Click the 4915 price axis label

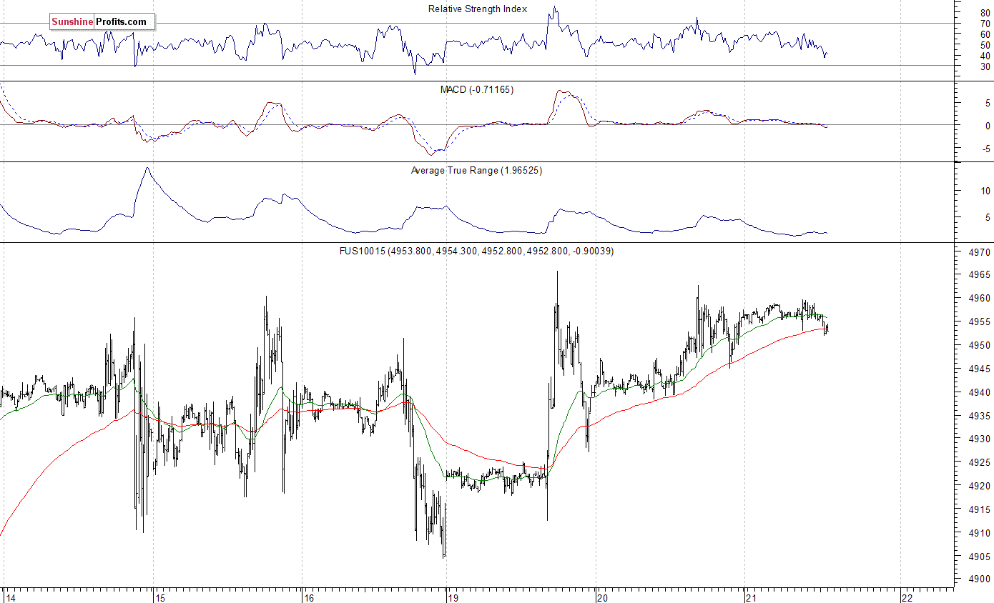click(x=980, y=510)
